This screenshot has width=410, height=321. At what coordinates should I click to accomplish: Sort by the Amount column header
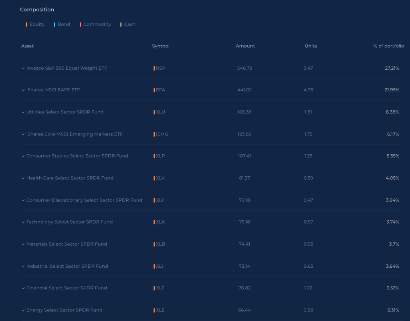pos(245,46)
